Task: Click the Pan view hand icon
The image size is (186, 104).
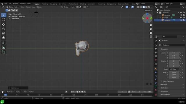Action: [151, 29]
